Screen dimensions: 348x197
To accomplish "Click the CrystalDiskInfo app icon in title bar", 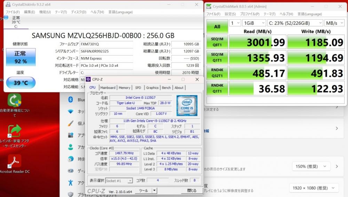I will point(8,5).
